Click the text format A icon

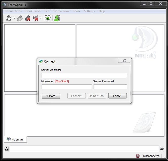point(7,149)
